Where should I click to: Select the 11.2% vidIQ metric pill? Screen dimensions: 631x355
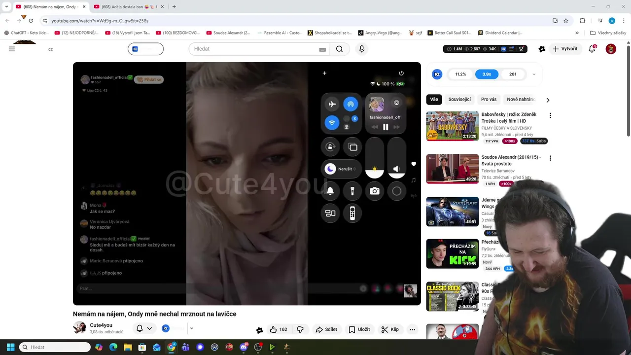[460, 74]
